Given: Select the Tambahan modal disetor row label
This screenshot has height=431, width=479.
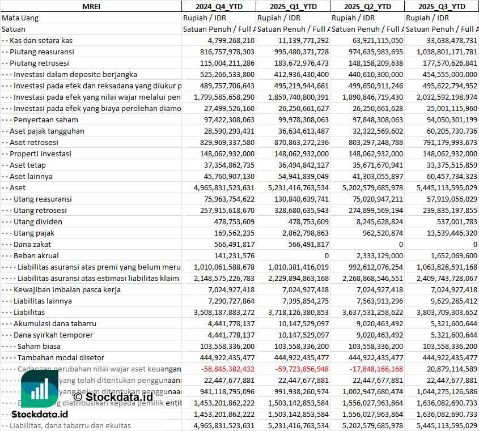Looking at the screenshot, I should tap(61, 357).
